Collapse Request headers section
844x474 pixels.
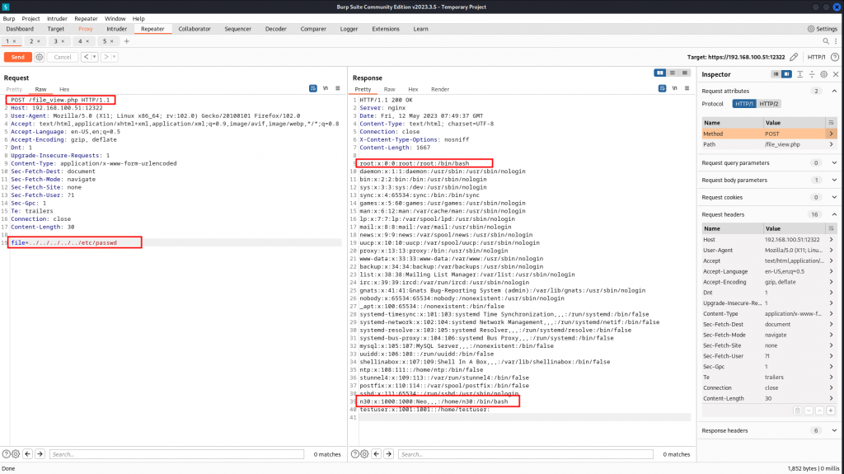tap(834, 214)
